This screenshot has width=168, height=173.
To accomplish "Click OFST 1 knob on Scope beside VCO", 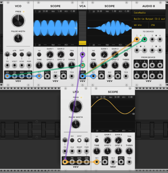I will click(50, 65).
